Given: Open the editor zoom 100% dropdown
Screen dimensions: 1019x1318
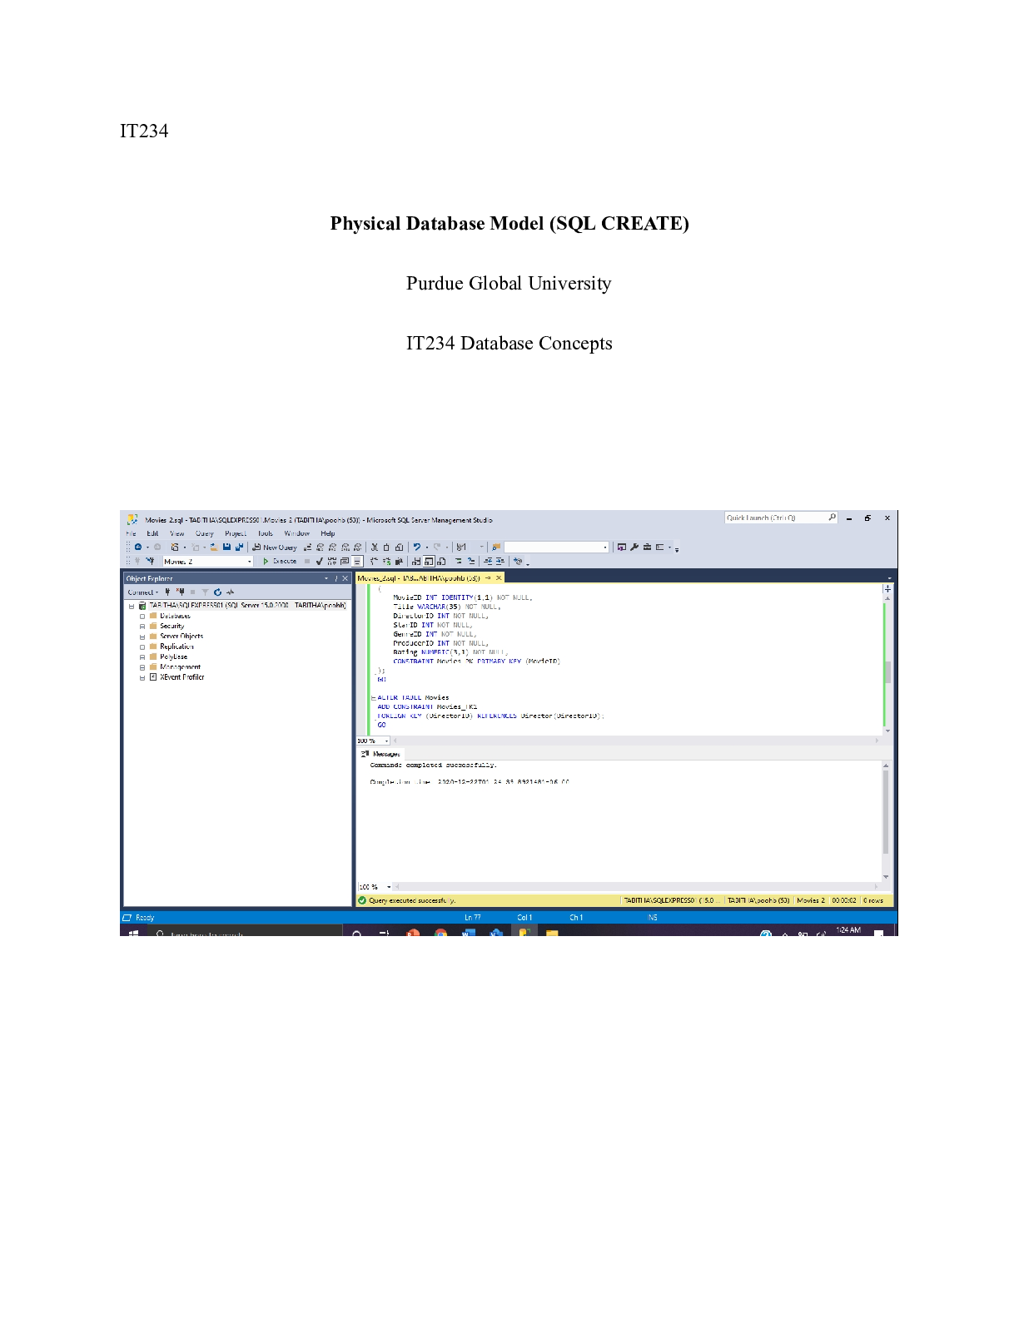Looking at the screenshot, I should tap(386, 741).
